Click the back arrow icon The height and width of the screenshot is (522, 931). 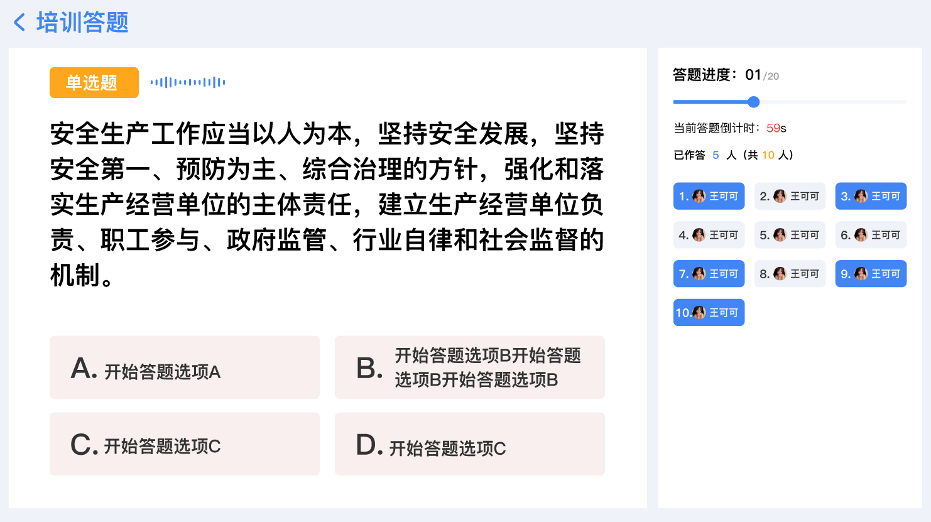pyautogui.click(x=19, y=23)
